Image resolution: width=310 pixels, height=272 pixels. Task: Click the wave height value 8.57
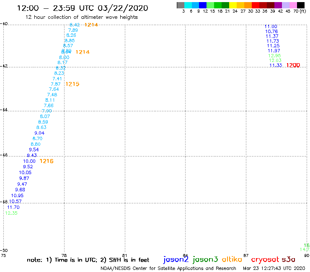coord(68,46)
